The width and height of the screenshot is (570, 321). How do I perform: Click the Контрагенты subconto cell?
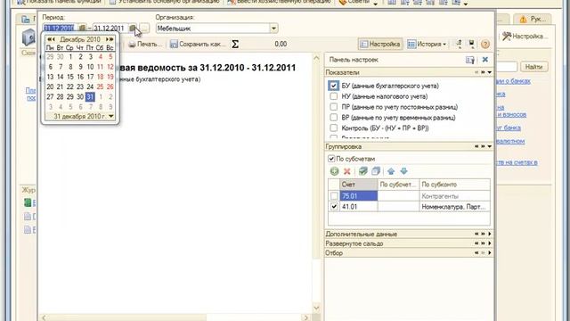[454, 196]
